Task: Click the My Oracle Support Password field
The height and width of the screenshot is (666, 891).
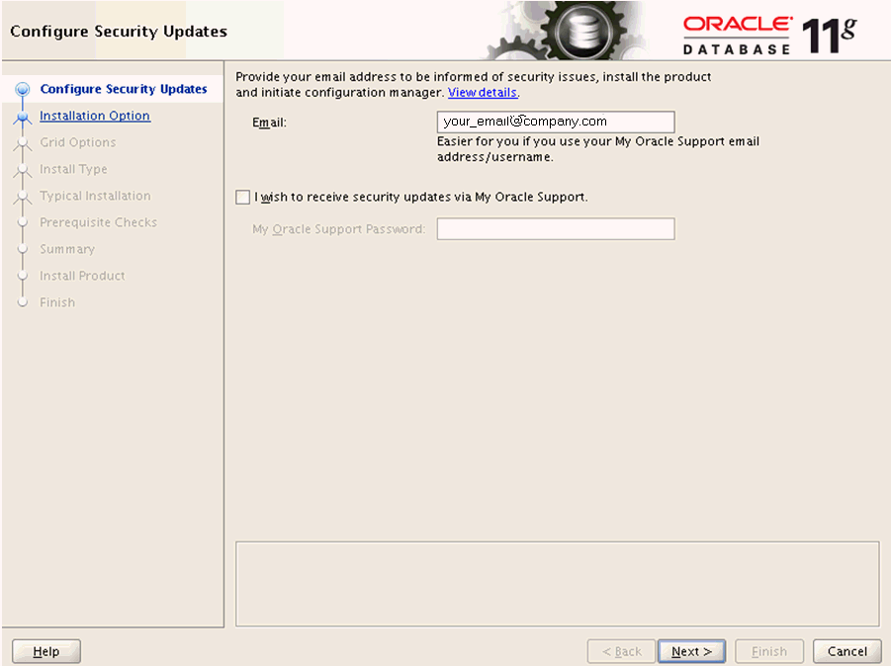Action: [x=556, y=229]
